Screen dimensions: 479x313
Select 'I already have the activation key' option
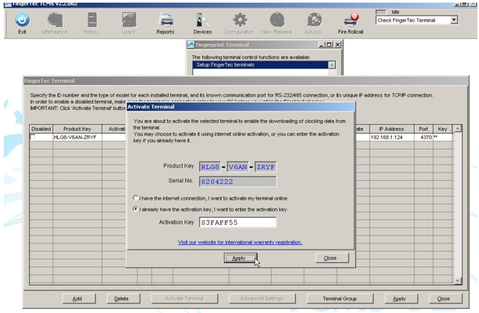pyautogui.click(x=135, y=209)
